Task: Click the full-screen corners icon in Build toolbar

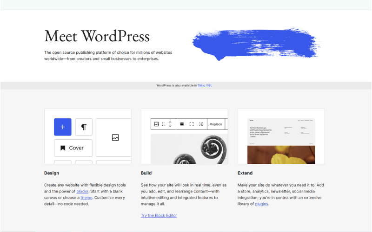Action: 192,124
